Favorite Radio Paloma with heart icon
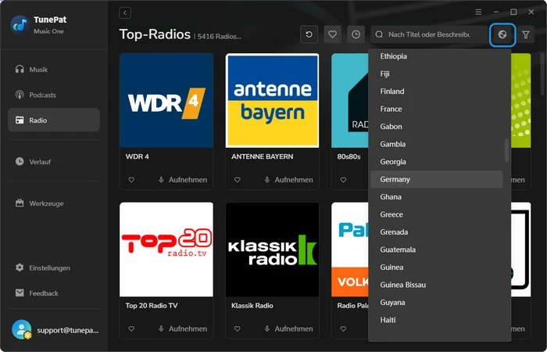The height and width of the screenshot is (352, 547). 343,329
